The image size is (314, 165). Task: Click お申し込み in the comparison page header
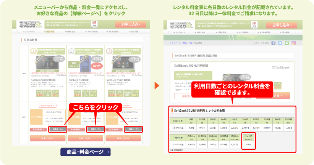click(131, 24)
